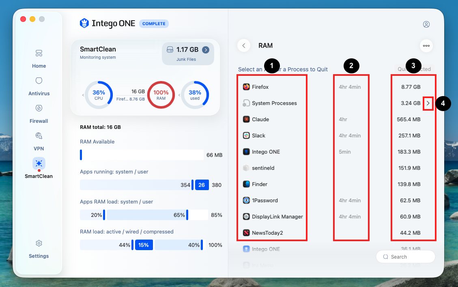This screenshot has width=458, height=287.
Task: Open Settings gear in sidebar
Action: pyautogui.click(x=39, y=243)
